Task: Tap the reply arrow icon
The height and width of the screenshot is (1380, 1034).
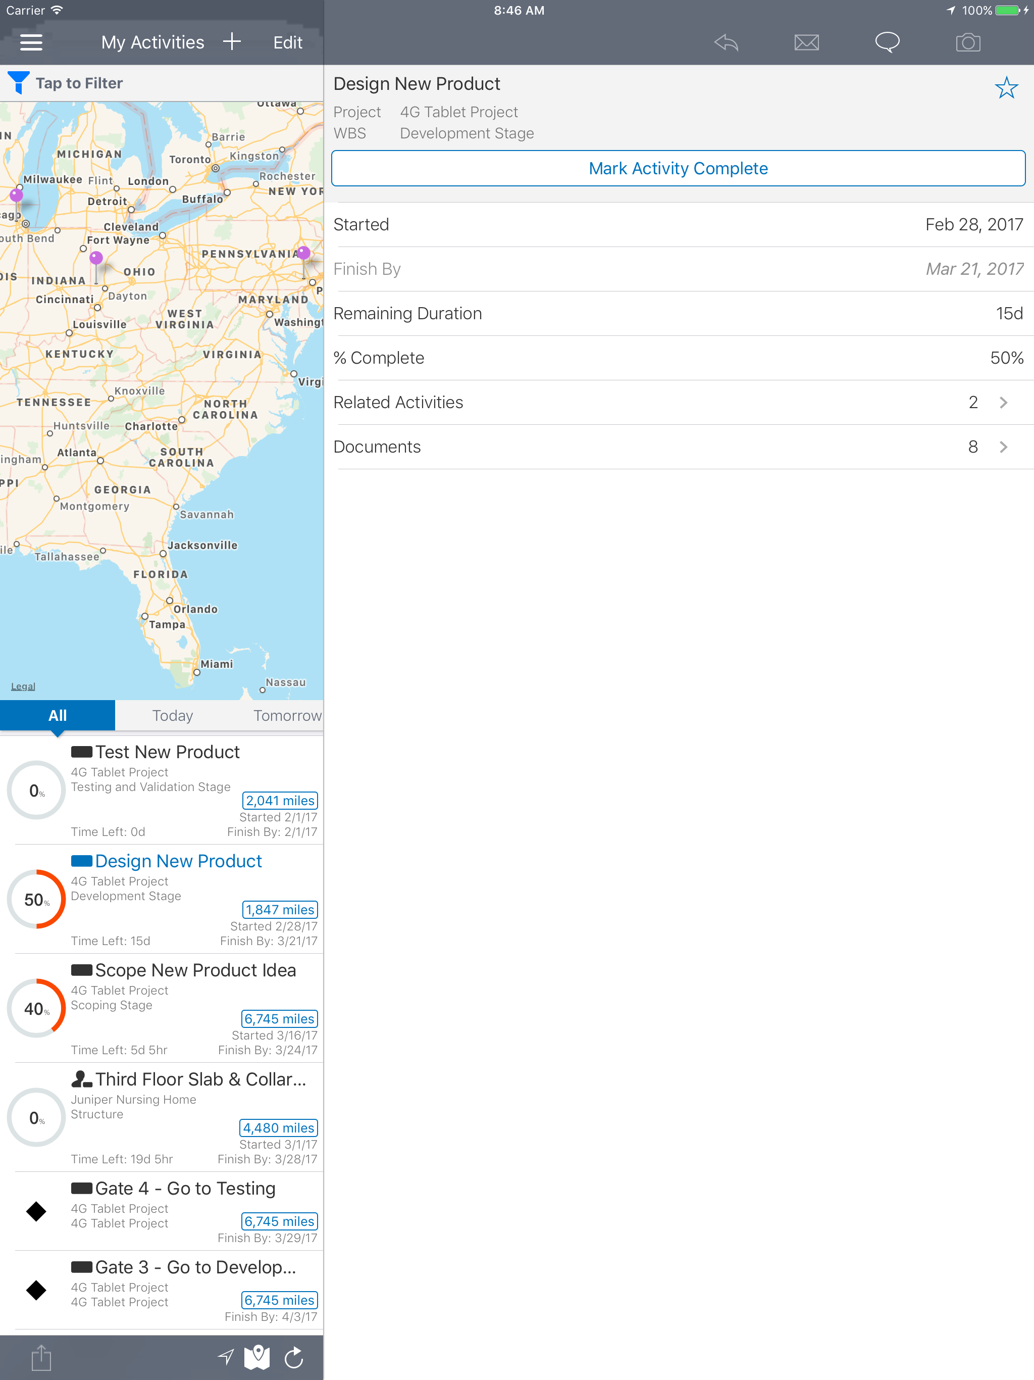Action: (726, 42)
